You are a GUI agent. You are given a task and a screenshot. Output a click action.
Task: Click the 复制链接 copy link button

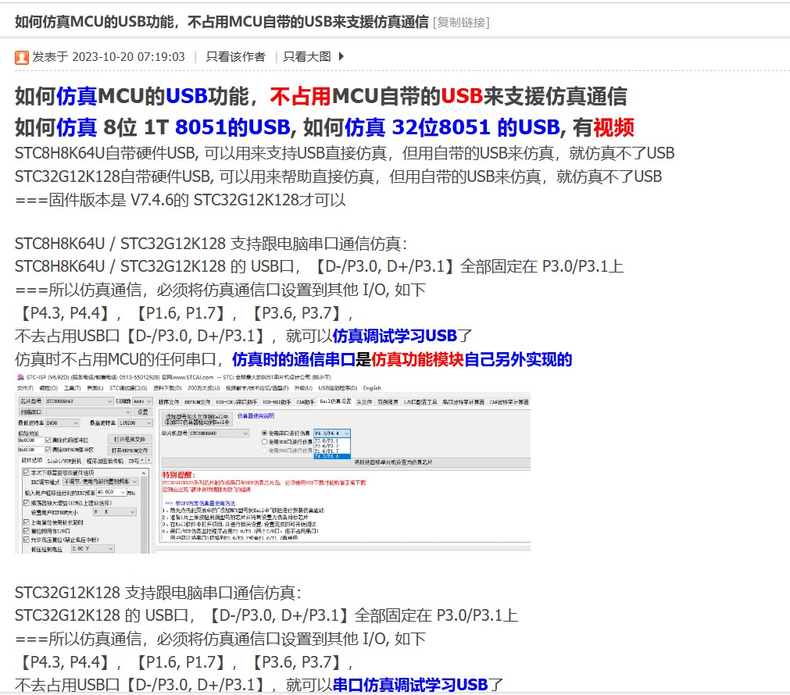[x=461, y=22]
